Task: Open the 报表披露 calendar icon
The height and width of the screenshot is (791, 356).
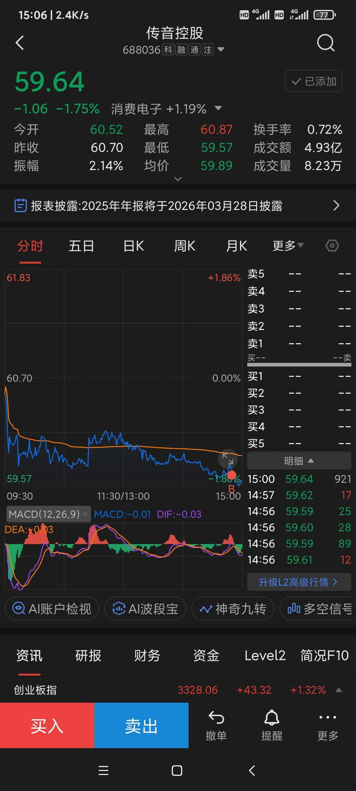Action: click(x=21, y=206)
